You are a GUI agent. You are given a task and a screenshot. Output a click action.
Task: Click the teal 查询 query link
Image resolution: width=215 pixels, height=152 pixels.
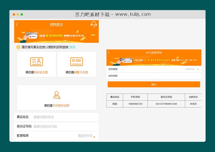pyautogui.click(x=73, y=47)
